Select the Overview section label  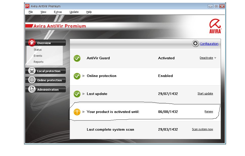(44, 43)
